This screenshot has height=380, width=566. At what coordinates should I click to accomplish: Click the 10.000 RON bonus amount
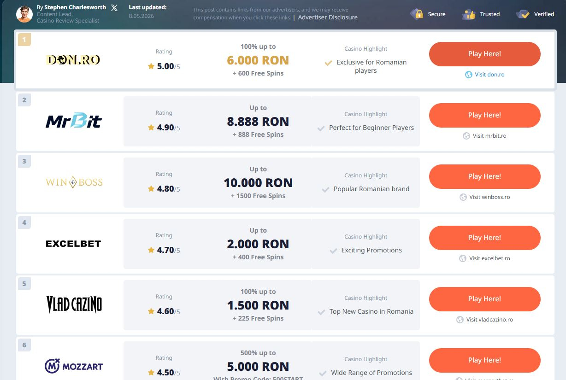[x=258, y=183]
